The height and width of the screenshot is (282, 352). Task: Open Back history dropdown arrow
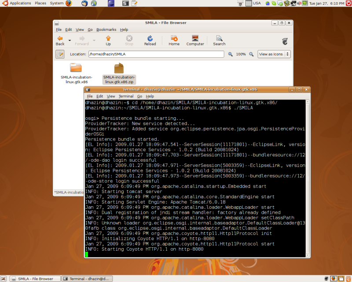coord(70,41)
